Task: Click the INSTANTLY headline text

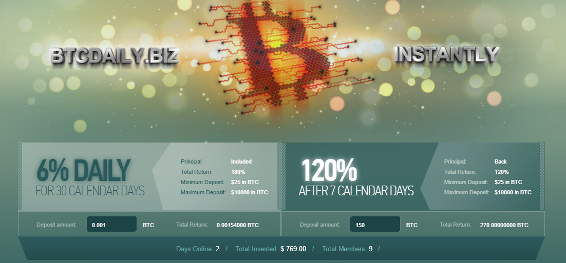Action: coord(446,54)
